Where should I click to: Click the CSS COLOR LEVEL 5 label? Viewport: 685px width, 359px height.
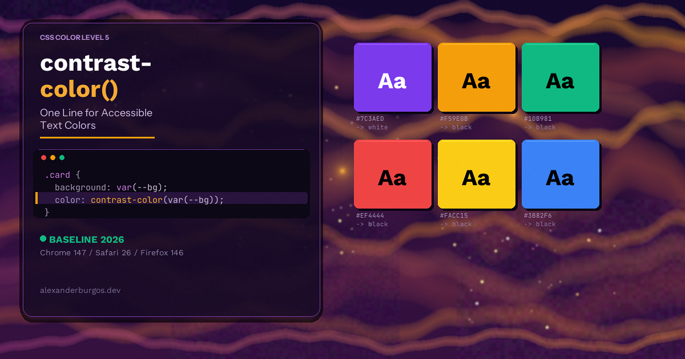pyautogui.click(x=74, y=38)
